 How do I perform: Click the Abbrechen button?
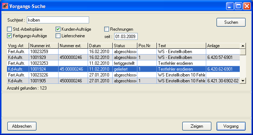tap(22, 126)
